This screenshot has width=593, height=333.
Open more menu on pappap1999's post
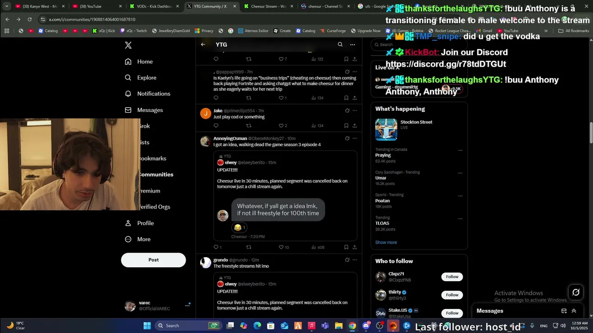[354, 72]
